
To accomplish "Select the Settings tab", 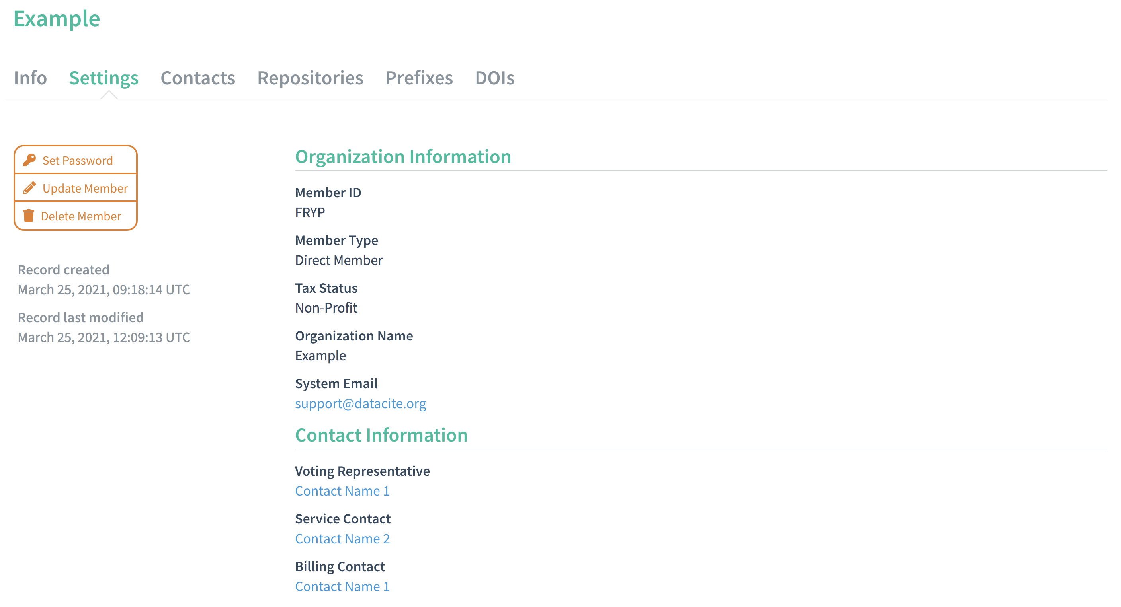I will coord(104,78).
